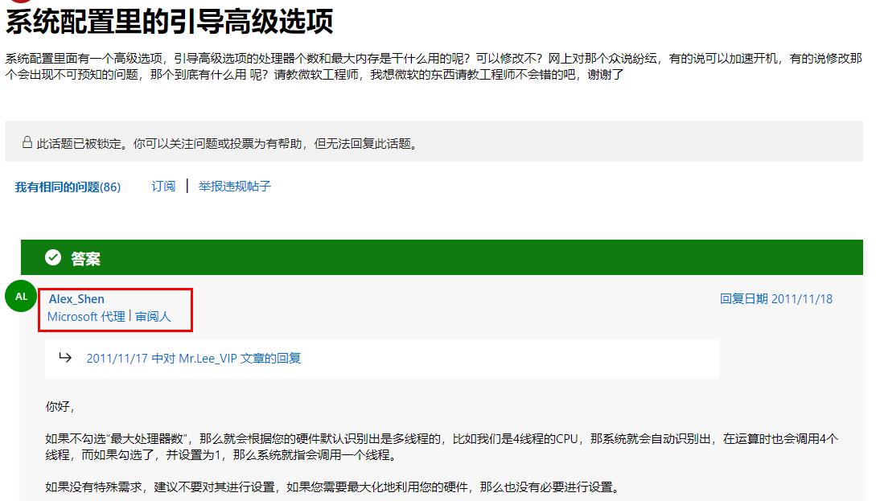Click the 回复日期 2011/11/18 date text

tap(777, 298)
